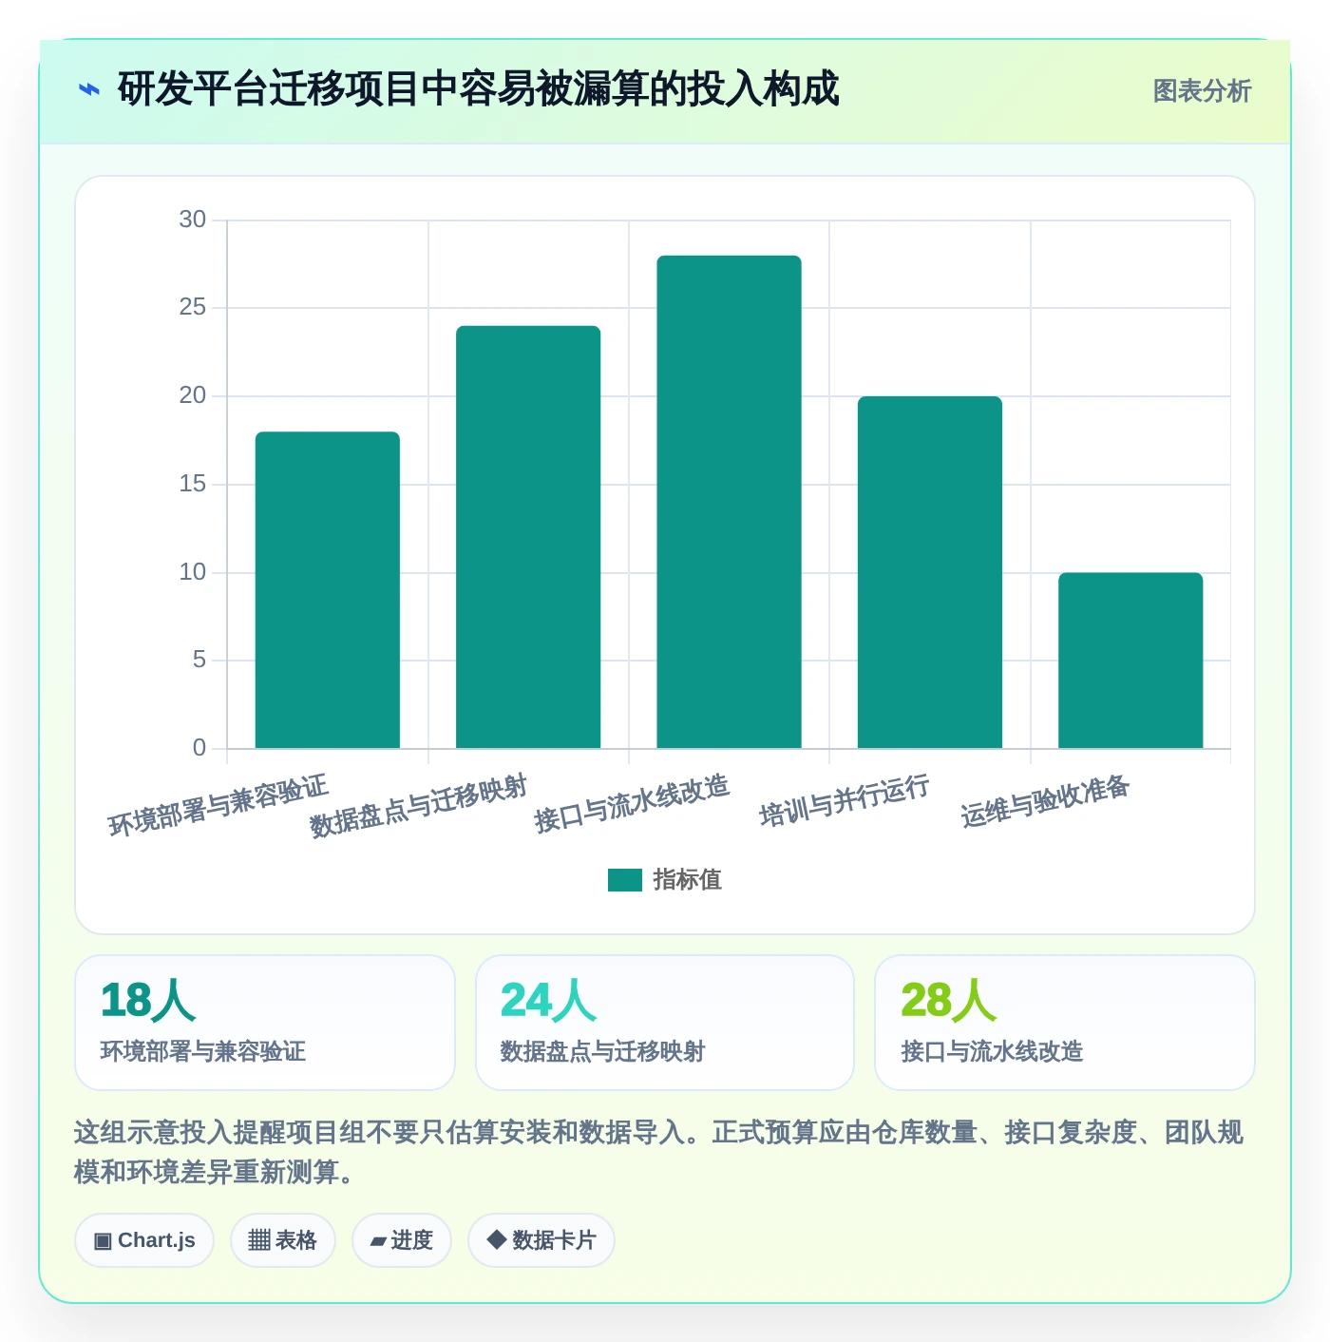Screen dimensions: 1330x1342
Task: Click the 5 y-axis tick value
Action: pyautogui.click(x=199, y=660)
